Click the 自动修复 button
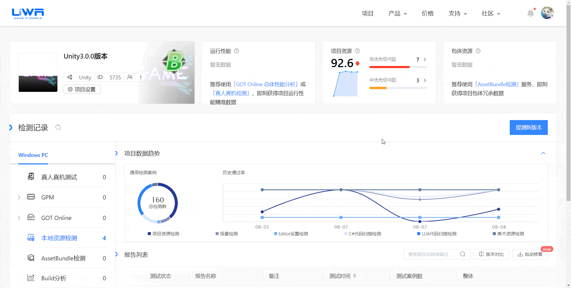The width and height of the screenshot is (571, 288). tap(530, 254)
